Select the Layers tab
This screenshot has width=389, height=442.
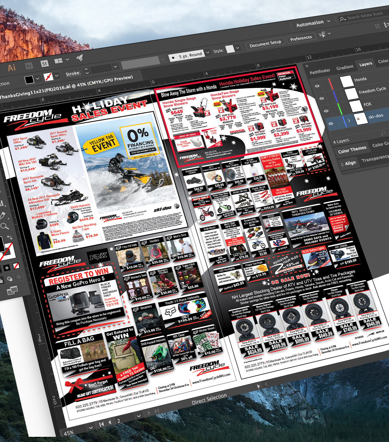pos(366,64)
